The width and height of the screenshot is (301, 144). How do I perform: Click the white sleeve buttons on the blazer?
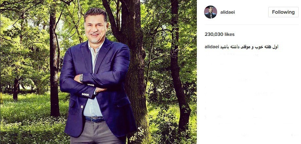[85, 94]
